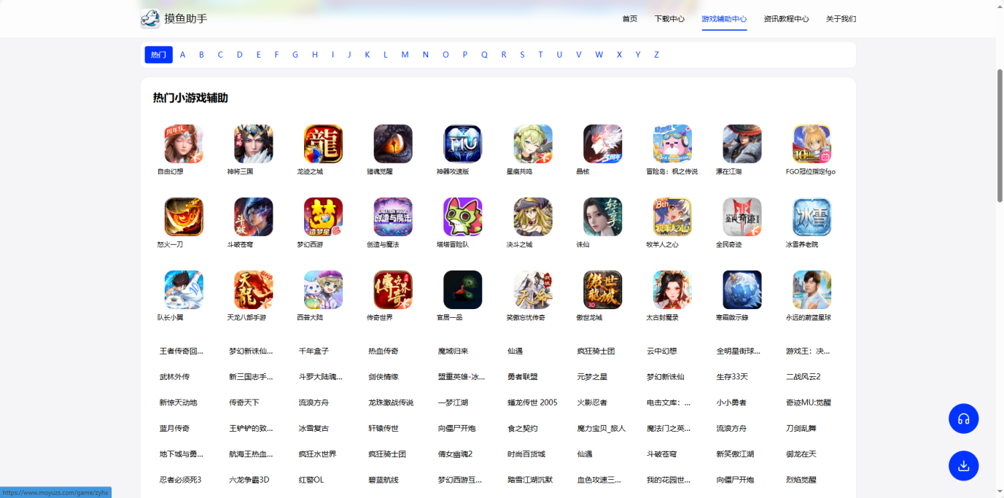This screenshot has width=1004, height=498.
Task: Click the 摸鱼助手 logo icon
Action: point(150,19)
